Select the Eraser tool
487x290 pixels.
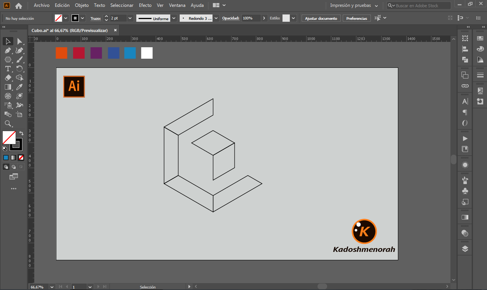8,78
